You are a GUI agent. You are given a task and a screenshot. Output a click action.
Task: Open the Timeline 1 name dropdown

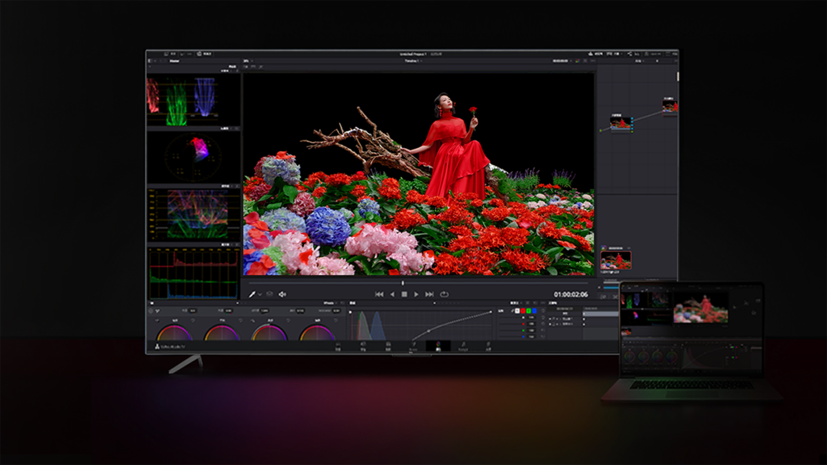tap(413, 61)
